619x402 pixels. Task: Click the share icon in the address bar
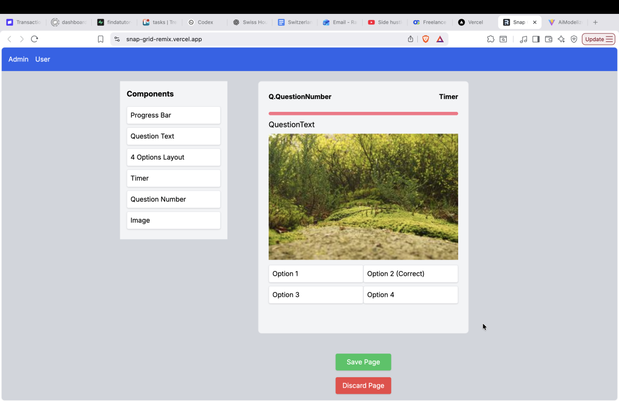(411, 39)
